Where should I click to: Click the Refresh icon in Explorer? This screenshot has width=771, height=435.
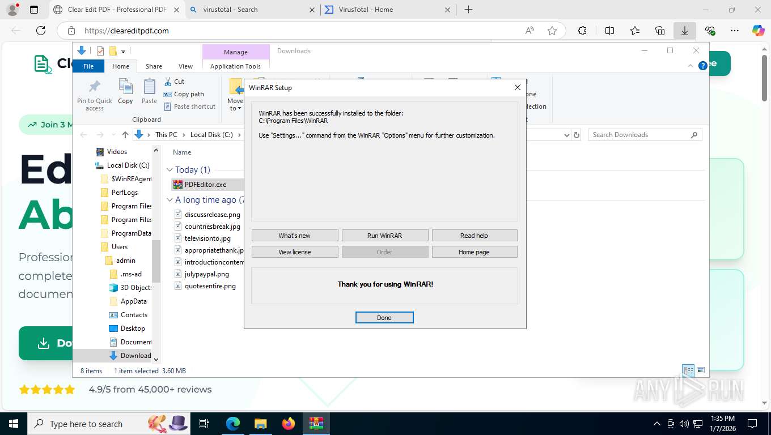(x=577, y=135)
